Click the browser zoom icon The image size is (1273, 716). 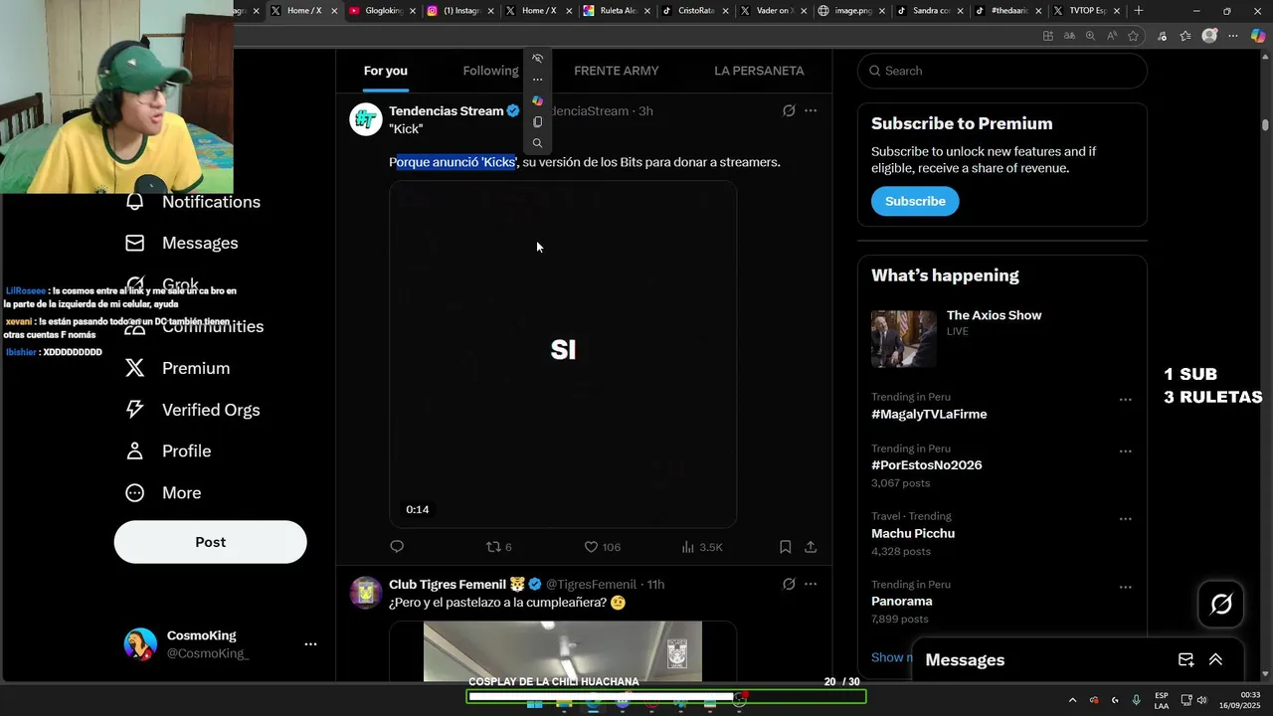pyautogui.click(x=1090, y=36)
